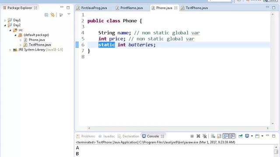Viewport: 280px width, 157px height.
Task: Close the Console view tab
Action: click(x=162, y=136)
